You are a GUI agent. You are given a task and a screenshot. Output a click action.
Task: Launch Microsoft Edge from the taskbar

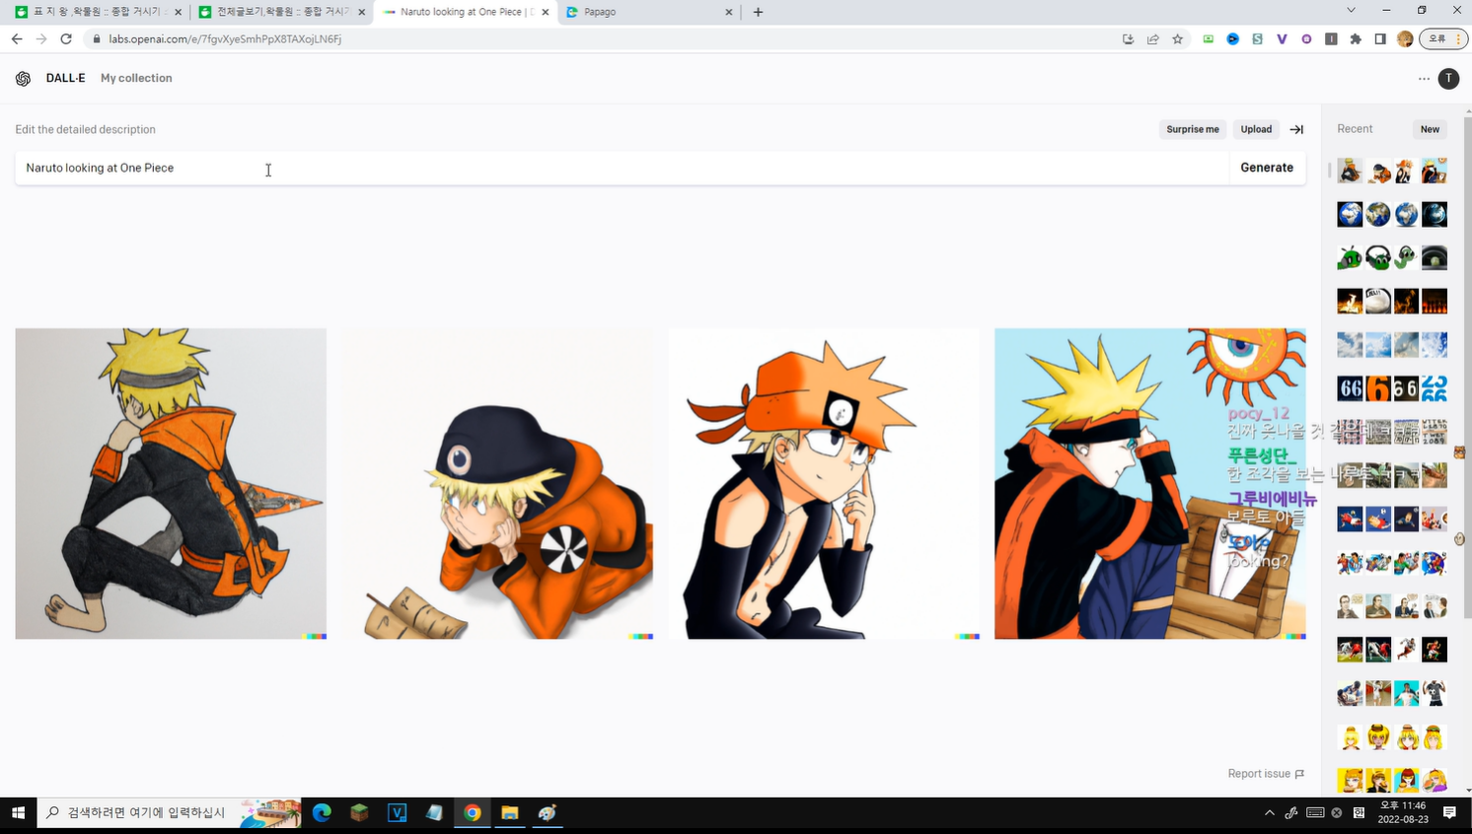click(x=322, y=813)
